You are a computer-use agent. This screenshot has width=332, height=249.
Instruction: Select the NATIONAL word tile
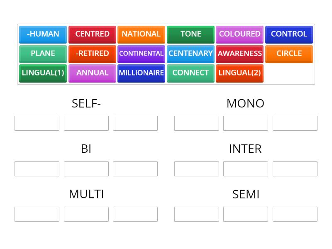(141, 34)
